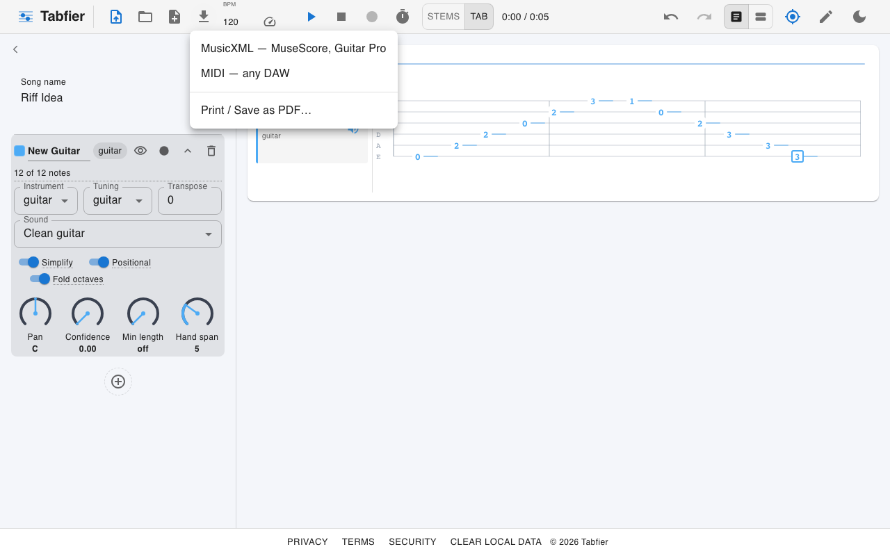Toggle the Fold octaves switch
Screen dimensions: 890x556
[40, 279]
